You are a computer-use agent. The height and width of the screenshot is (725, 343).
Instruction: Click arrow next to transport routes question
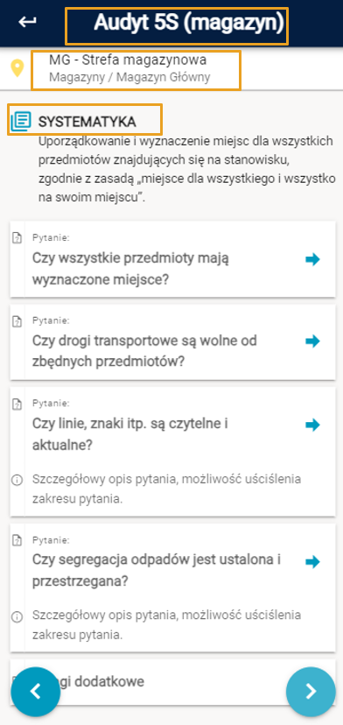tap(312, 341)
